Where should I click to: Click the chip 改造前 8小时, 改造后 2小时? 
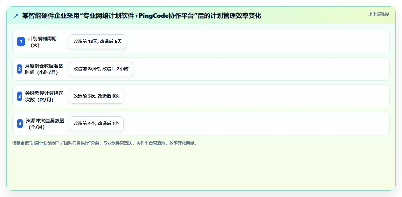click(101, 69)
